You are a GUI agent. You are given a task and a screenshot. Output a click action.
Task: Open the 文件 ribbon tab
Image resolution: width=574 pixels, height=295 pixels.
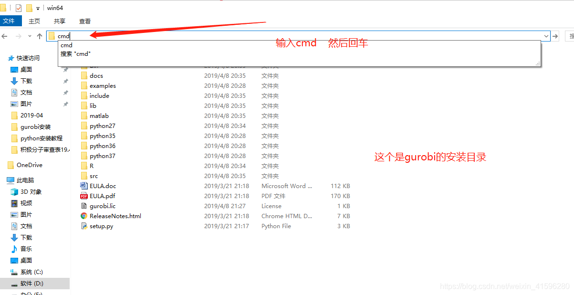coord(10,21)
